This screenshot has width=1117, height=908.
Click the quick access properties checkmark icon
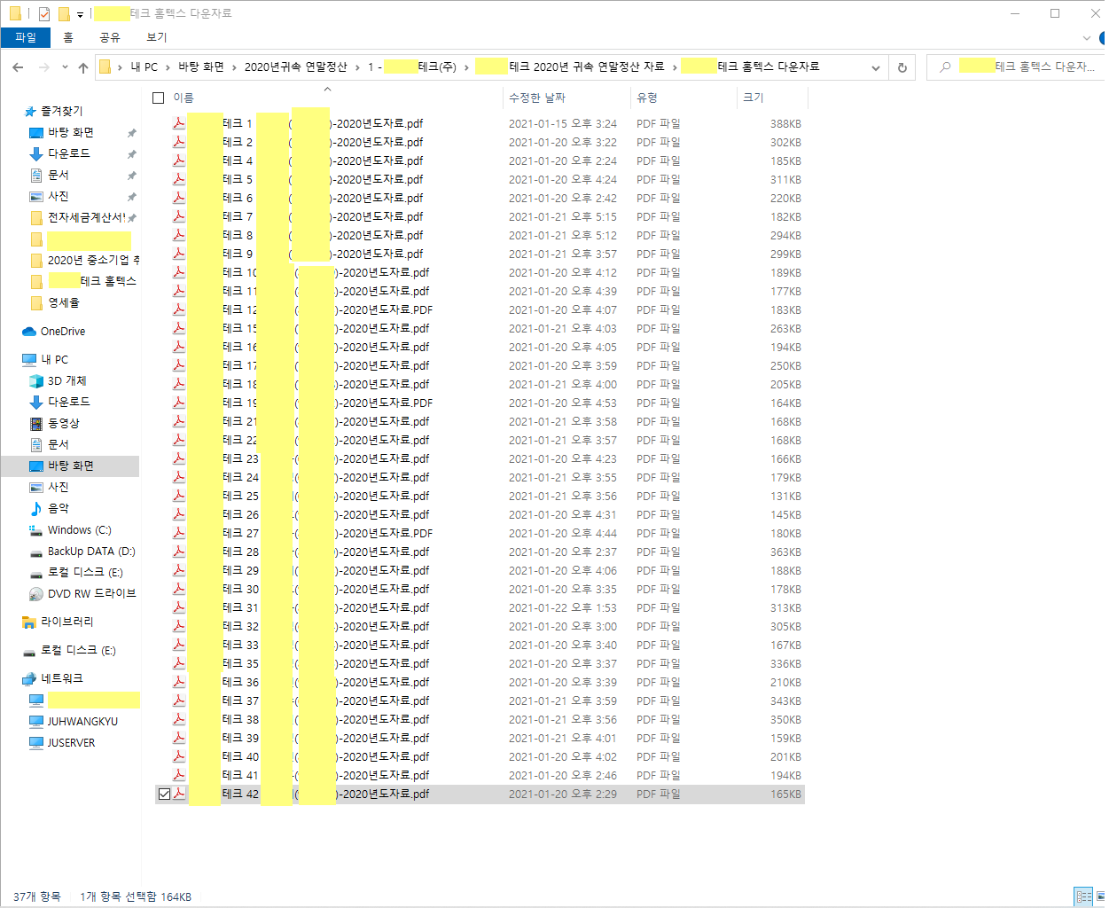click(x=44, y=14)
